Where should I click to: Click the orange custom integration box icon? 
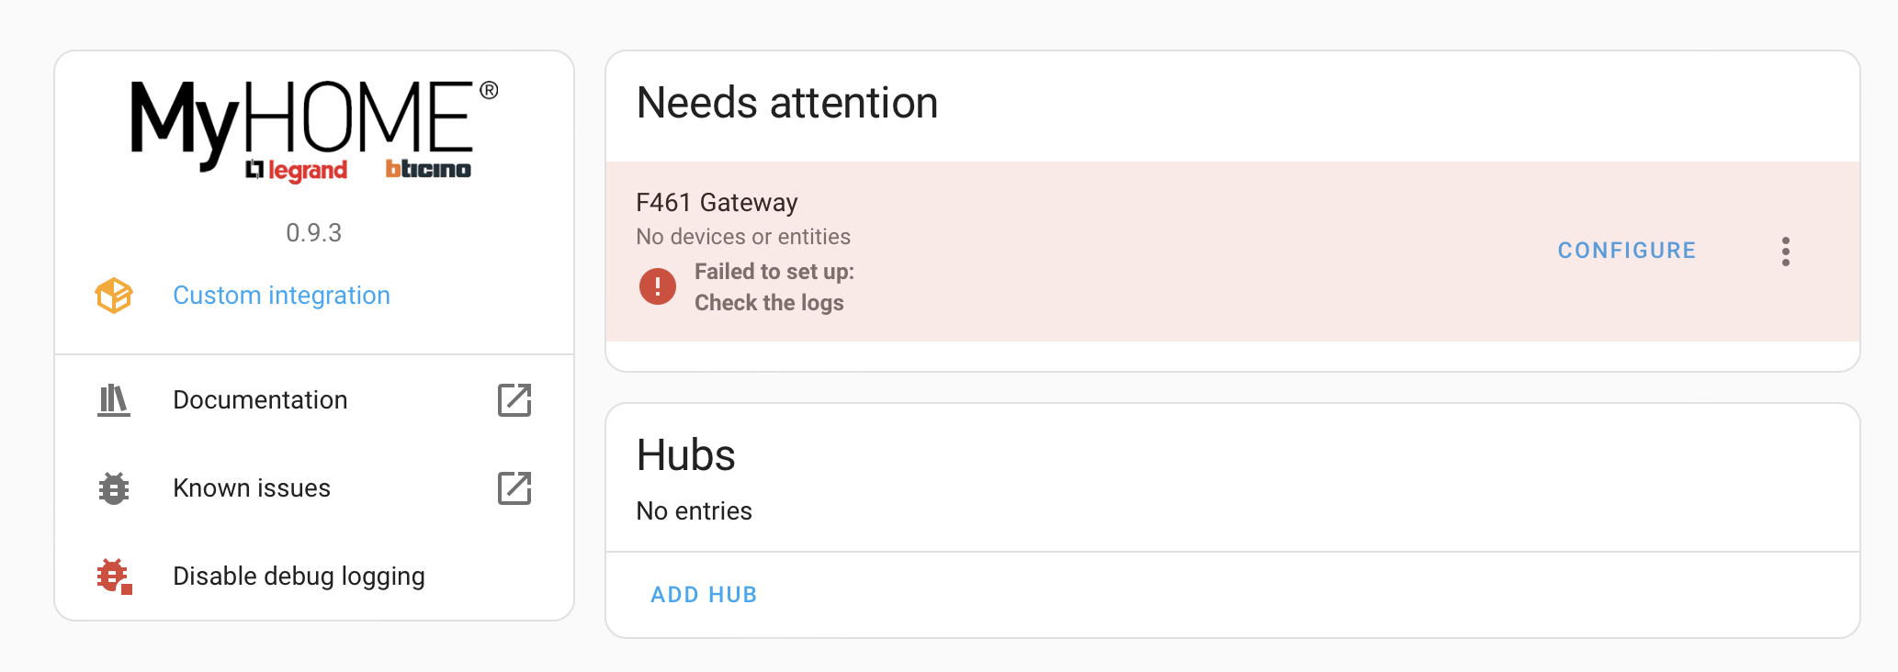pyautogui.click(x=114, y=296)
